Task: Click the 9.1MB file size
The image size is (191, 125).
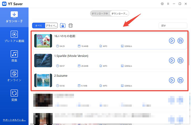Action: 84,86
